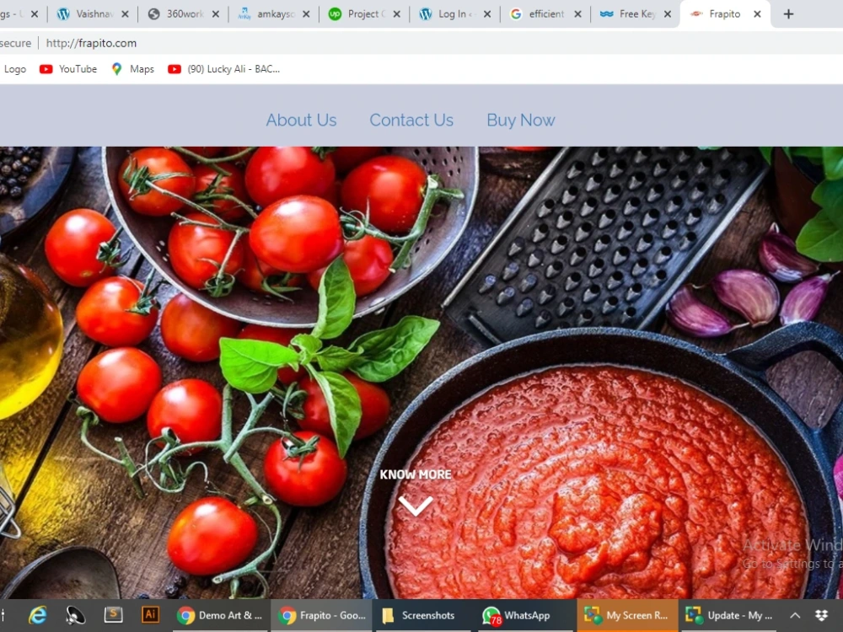843x632 pixels.
Task: Click the Buy Now link
Action: point(520,120)
